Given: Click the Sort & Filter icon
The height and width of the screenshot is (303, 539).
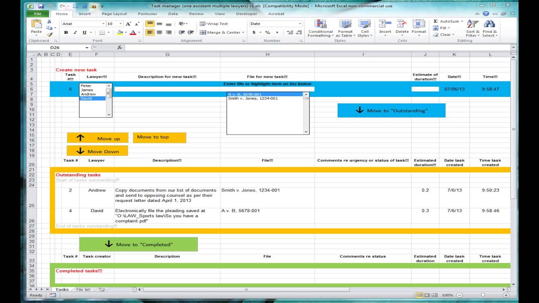Looking at the screenshot, I should tap(472, 29).
